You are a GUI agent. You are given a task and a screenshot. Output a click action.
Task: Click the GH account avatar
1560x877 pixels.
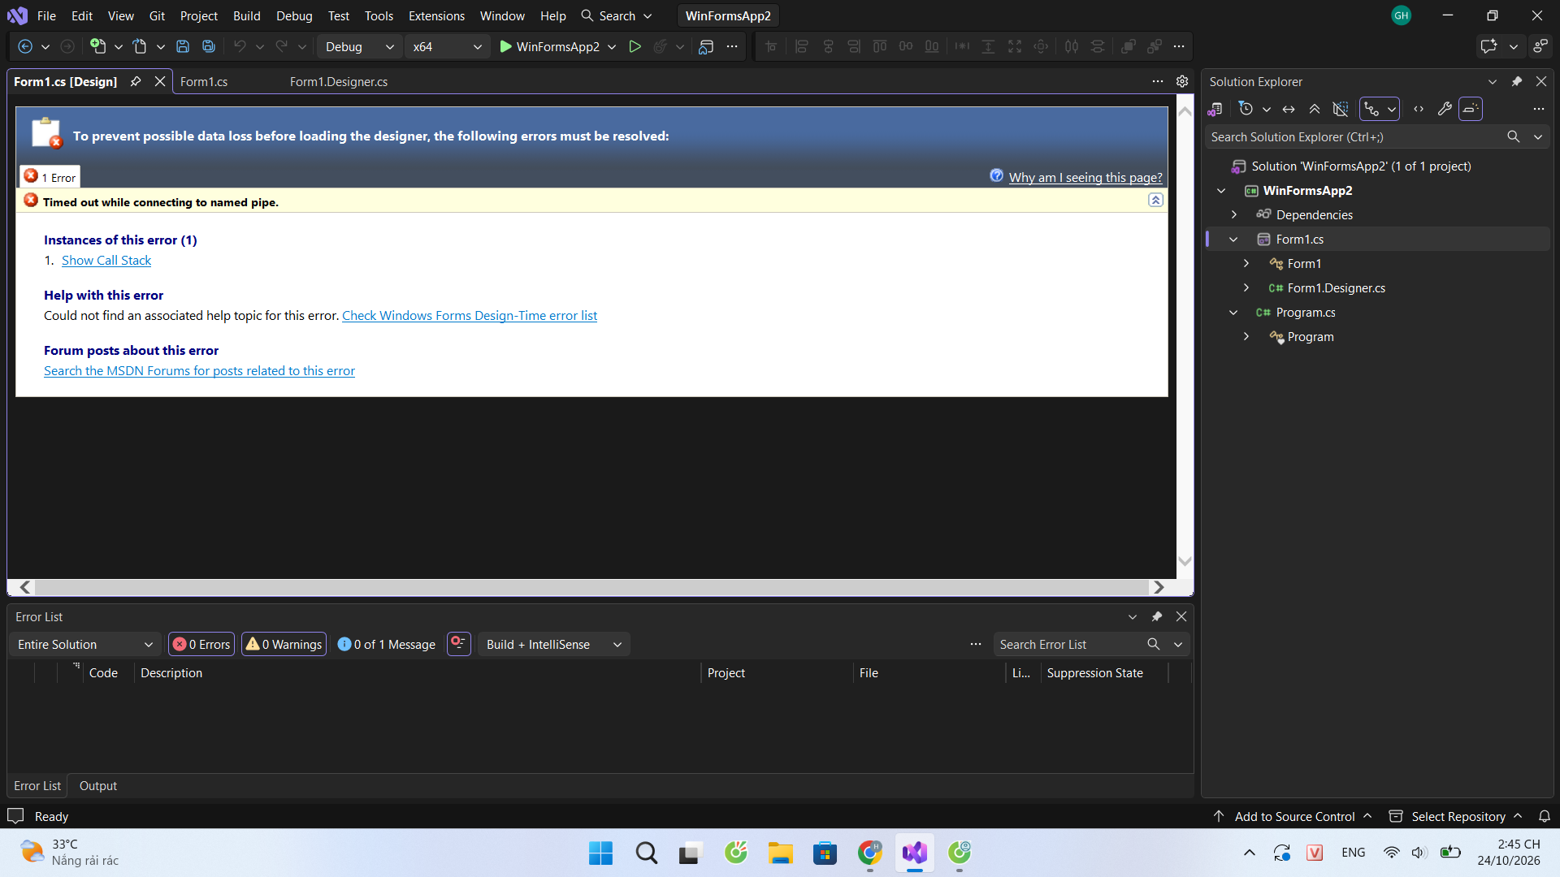pyautogui.click(x=1402, y=15)
